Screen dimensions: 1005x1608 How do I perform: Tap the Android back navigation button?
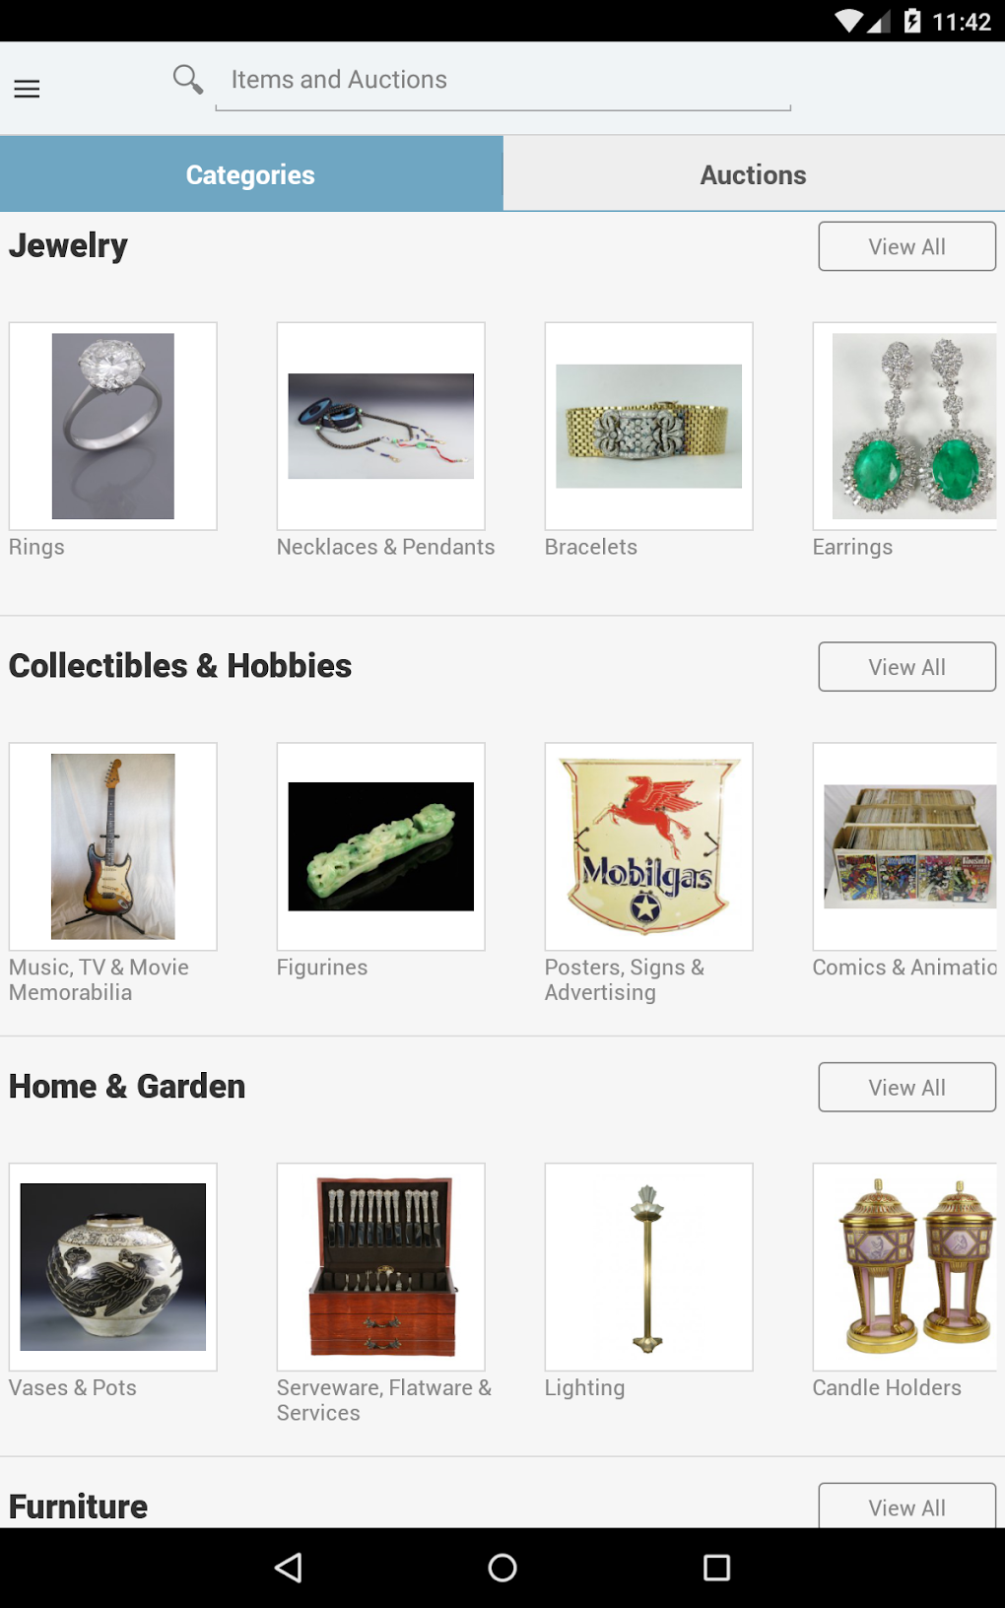click(x=288, y=1568)
